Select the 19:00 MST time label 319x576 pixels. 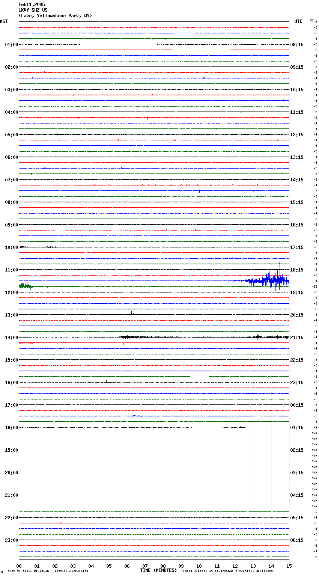[x=12, y=450]
